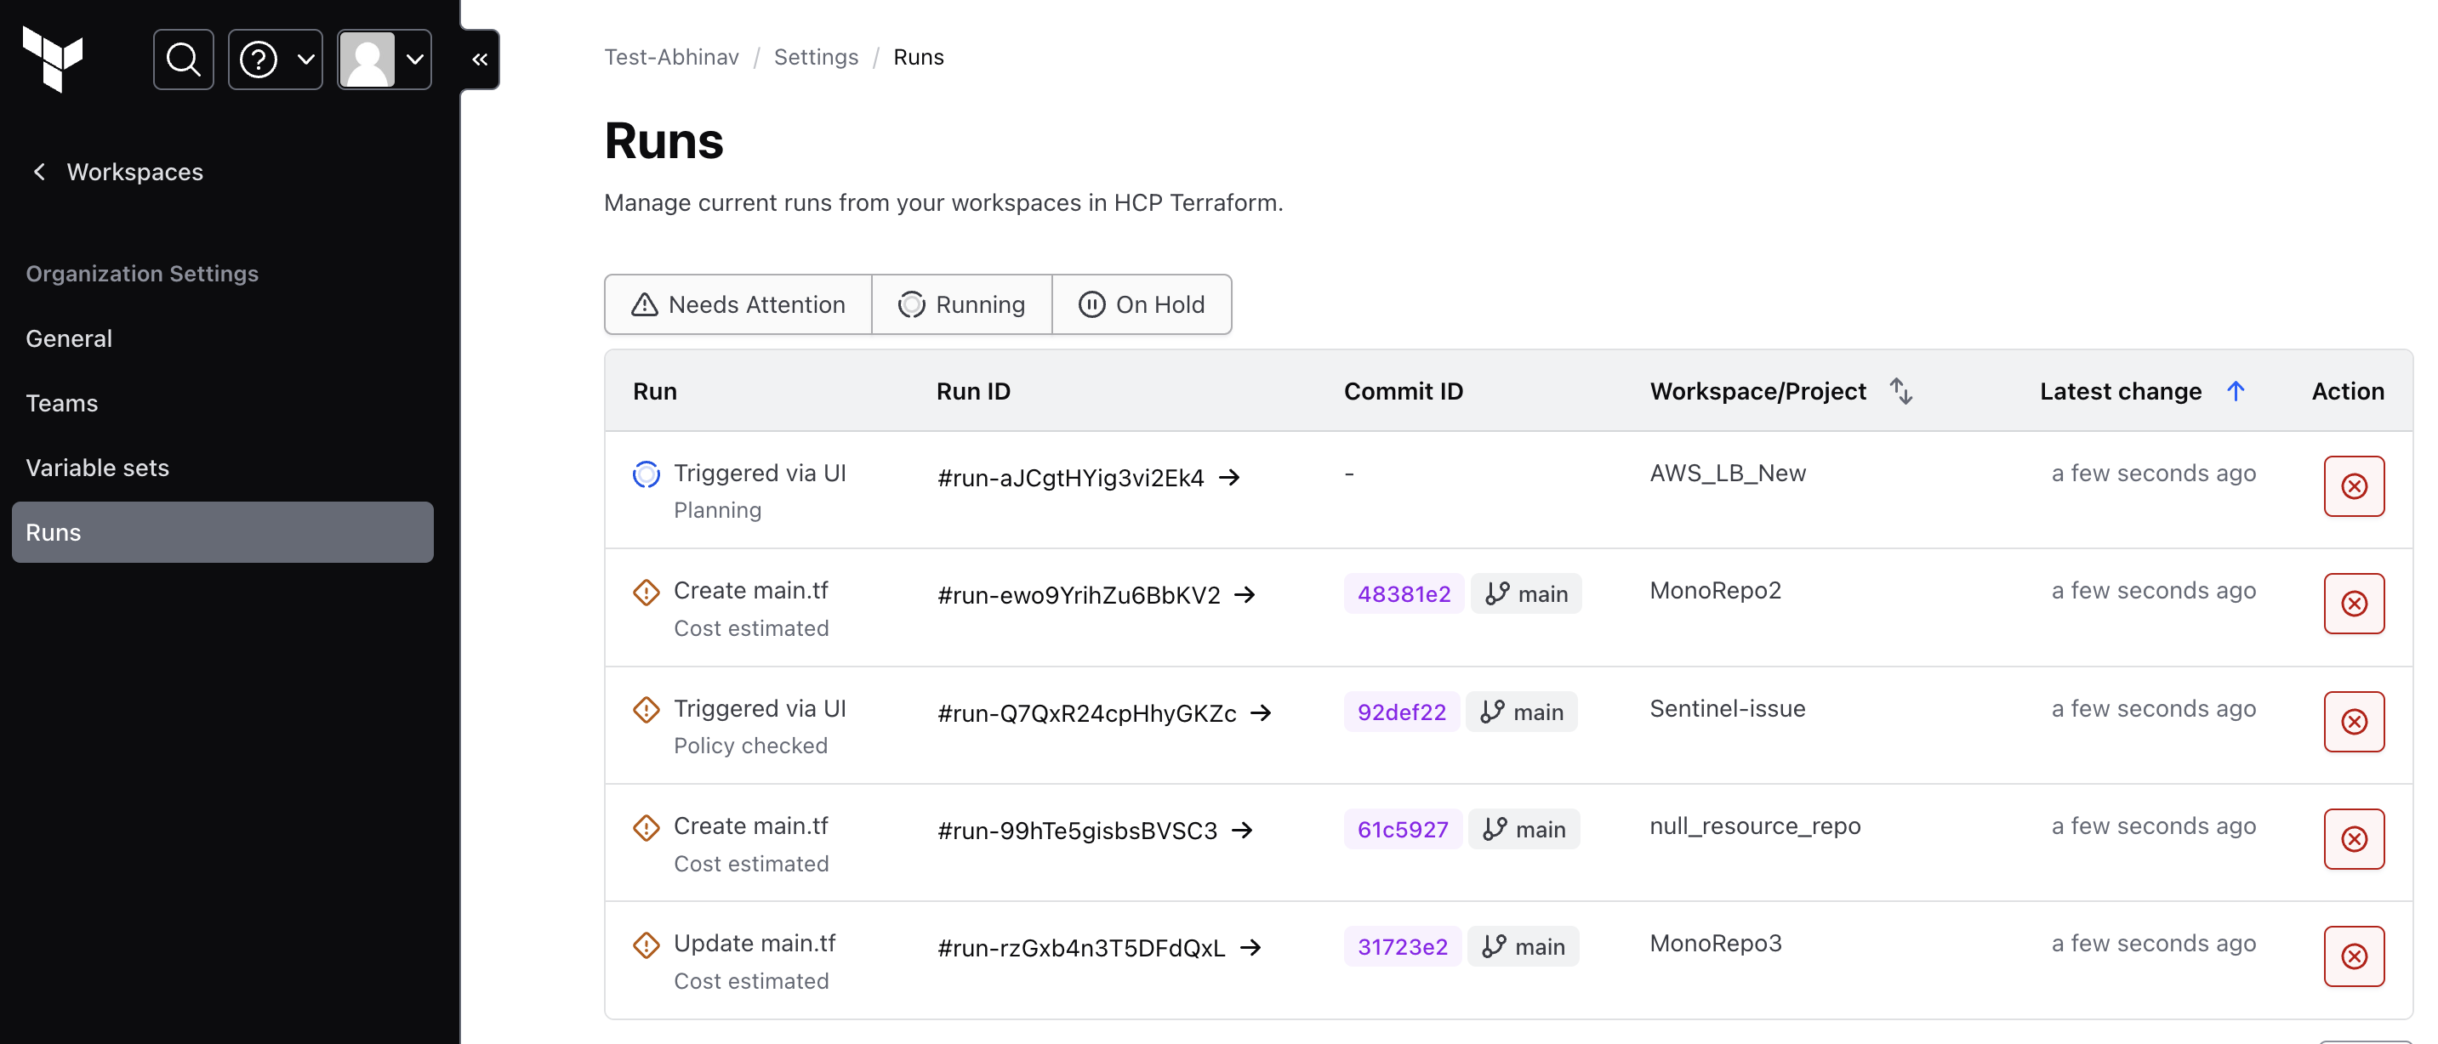Click the Terraform logo icon
This screenshot has width=2438, height=1044.
[x=53, y=59]
